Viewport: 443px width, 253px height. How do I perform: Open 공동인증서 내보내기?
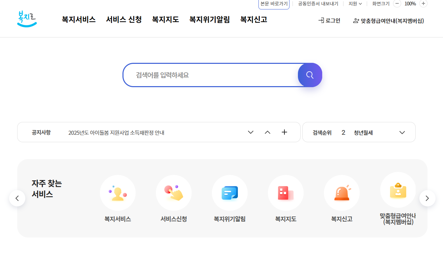[x=317, y=4]
